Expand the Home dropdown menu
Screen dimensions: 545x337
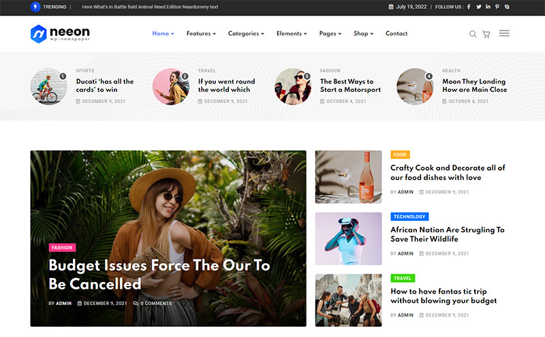163,33
